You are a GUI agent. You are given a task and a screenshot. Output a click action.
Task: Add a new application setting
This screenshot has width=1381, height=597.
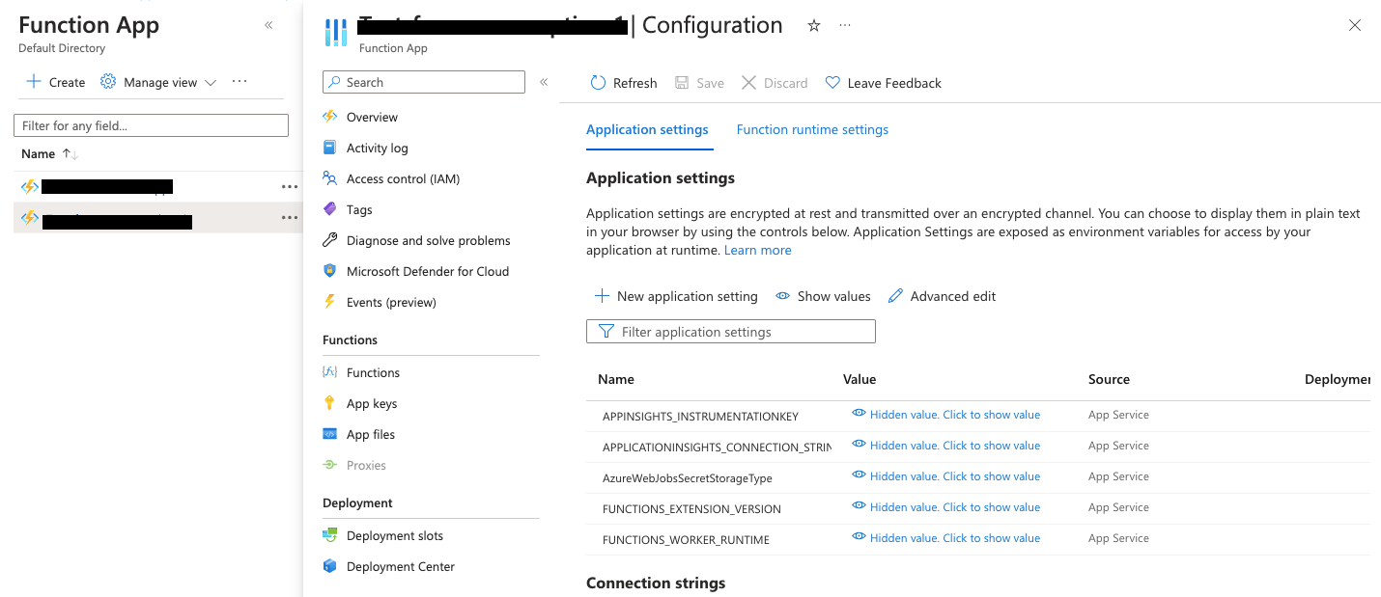click(x=676, y=296)
